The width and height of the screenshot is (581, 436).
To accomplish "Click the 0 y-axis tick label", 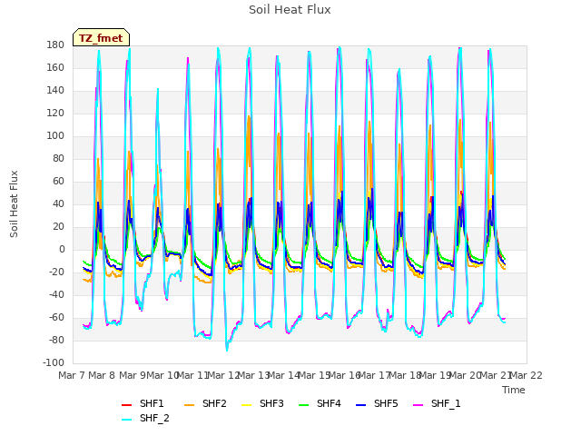I will [62, 250].
